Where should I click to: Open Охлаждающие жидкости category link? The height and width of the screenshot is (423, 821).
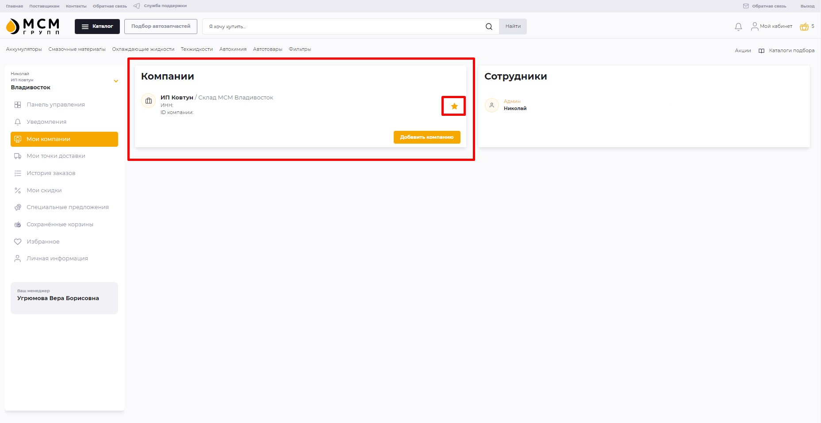(143, 50)
